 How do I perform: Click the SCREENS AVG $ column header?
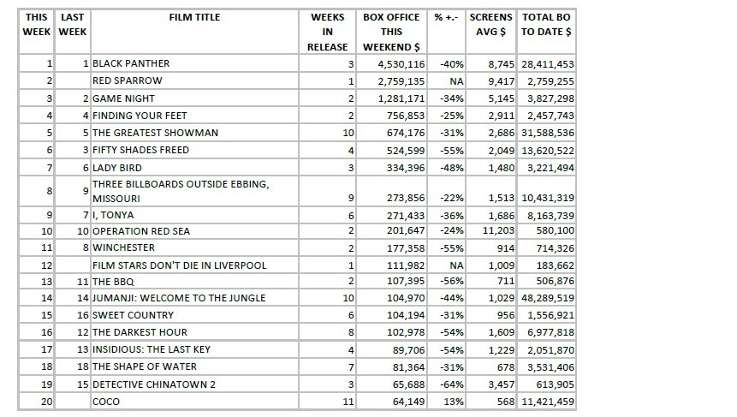(x=491, y=24)
